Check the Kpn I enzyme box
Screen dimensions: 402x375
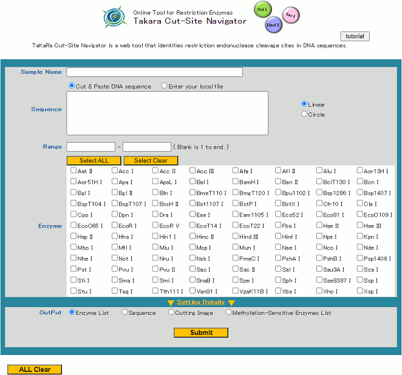360,236
